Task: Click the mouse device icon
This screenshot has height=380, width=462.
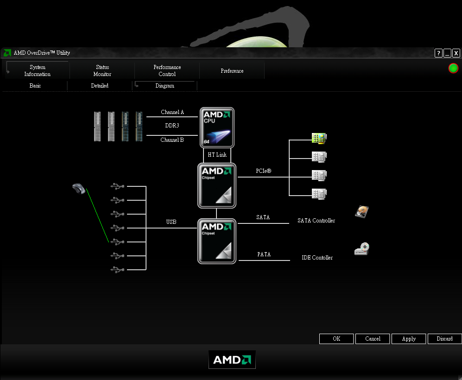Action: [79, 189]
